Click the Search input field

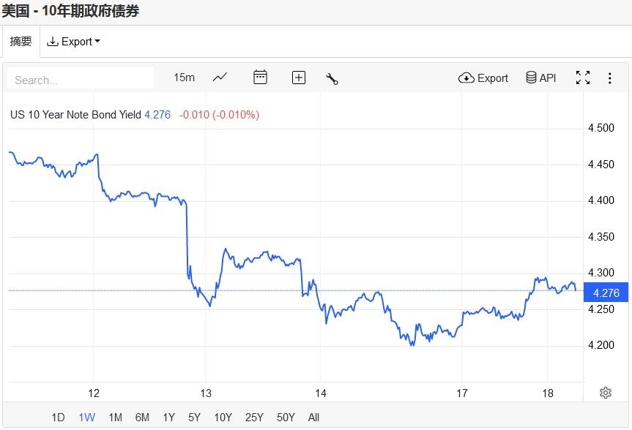pyautogui.click(x=81, y=79)
